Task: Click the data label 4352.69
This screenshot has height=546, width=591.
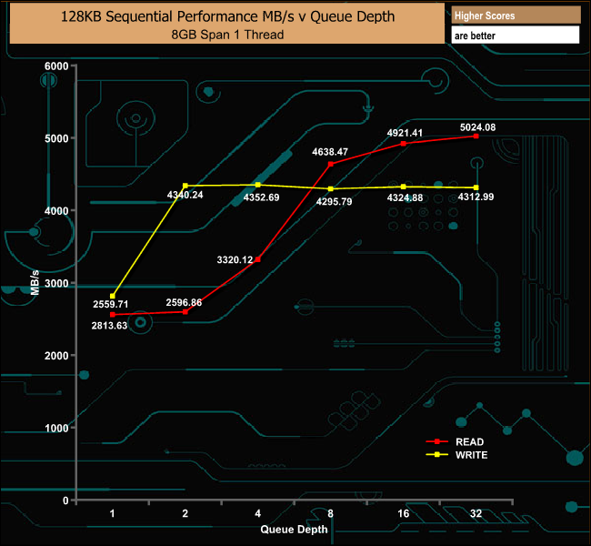Action: tap(261, 197)
